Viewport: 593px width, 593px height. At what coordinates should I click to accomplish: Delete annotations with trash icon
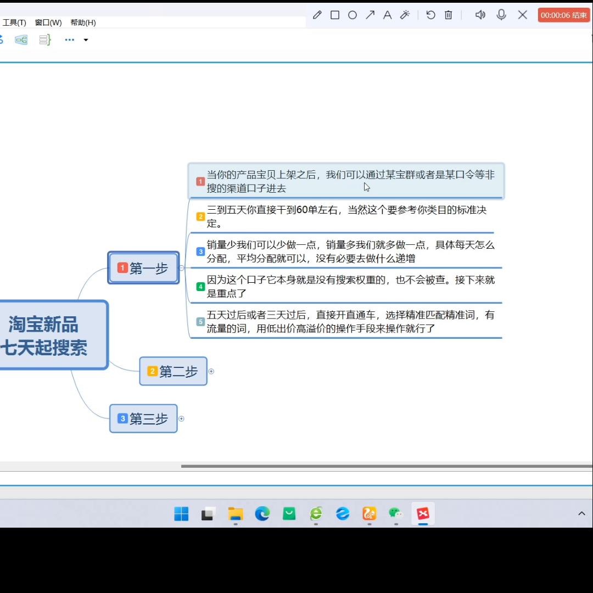[x=448, y=15]
